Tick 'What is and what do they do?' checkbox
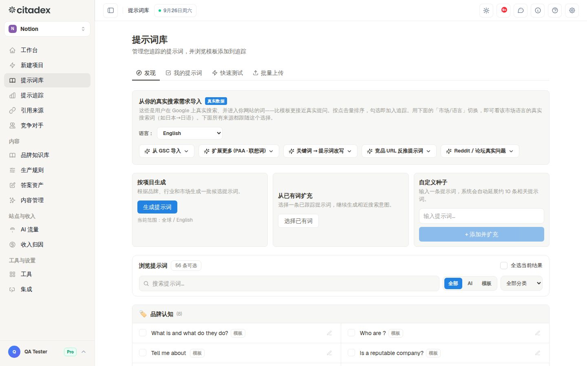The width and height of the screenshot is (587, 366). coord(143,333)
